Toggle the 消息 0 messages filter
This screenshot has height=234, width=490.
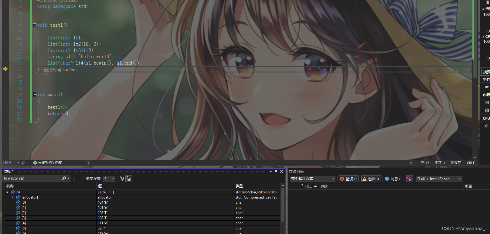[x=393, y=179]
